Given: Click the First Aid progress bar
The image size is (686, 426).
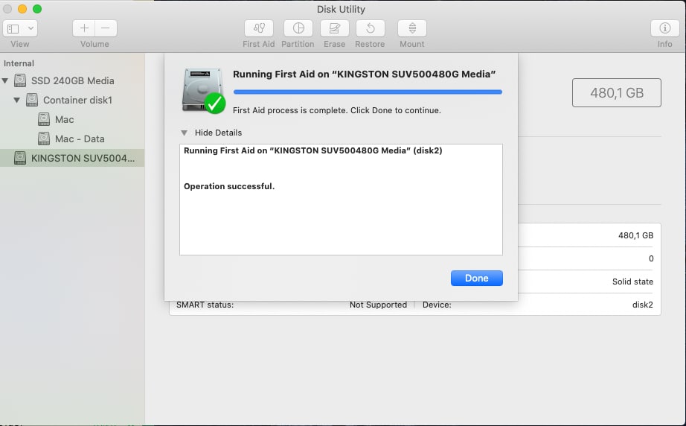Looking at the screenshot, I should click(x=368, y=92).
